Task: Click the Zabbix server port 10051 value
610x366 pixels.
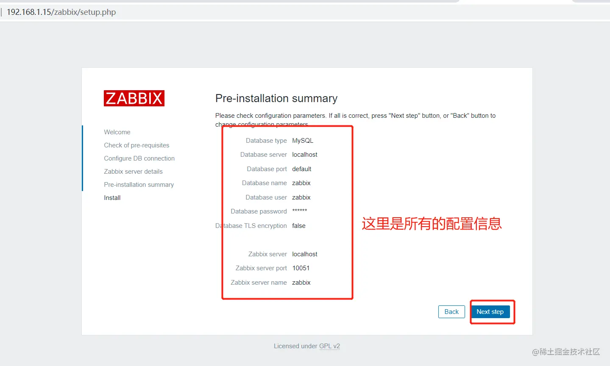Action: pos(301,268)
